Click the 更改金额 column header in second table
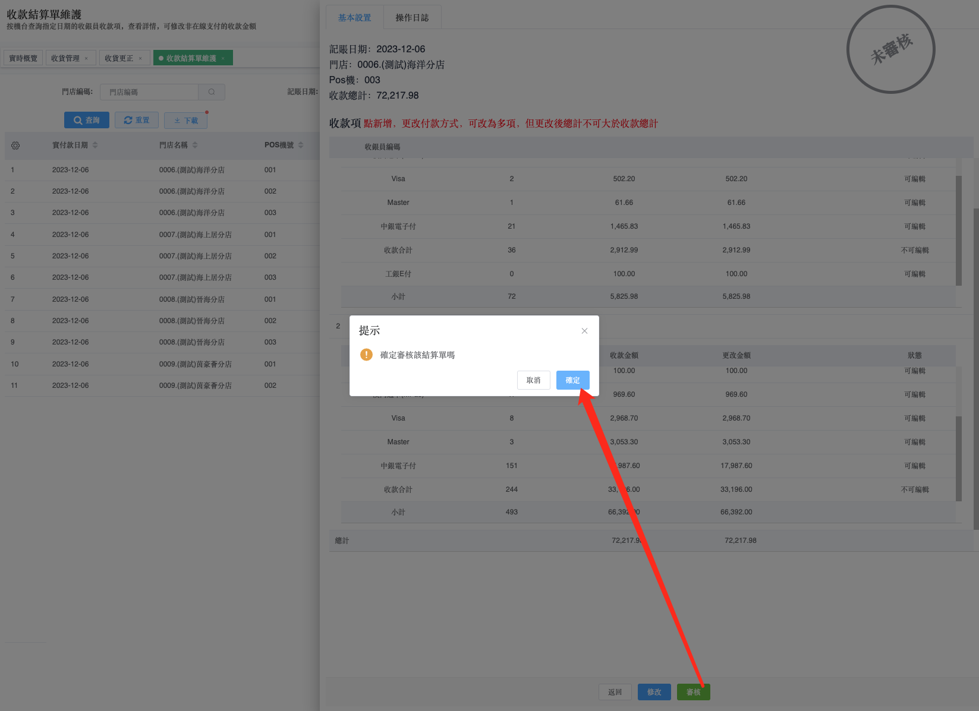This screenshot has height=711, width=979. (736, 355)
